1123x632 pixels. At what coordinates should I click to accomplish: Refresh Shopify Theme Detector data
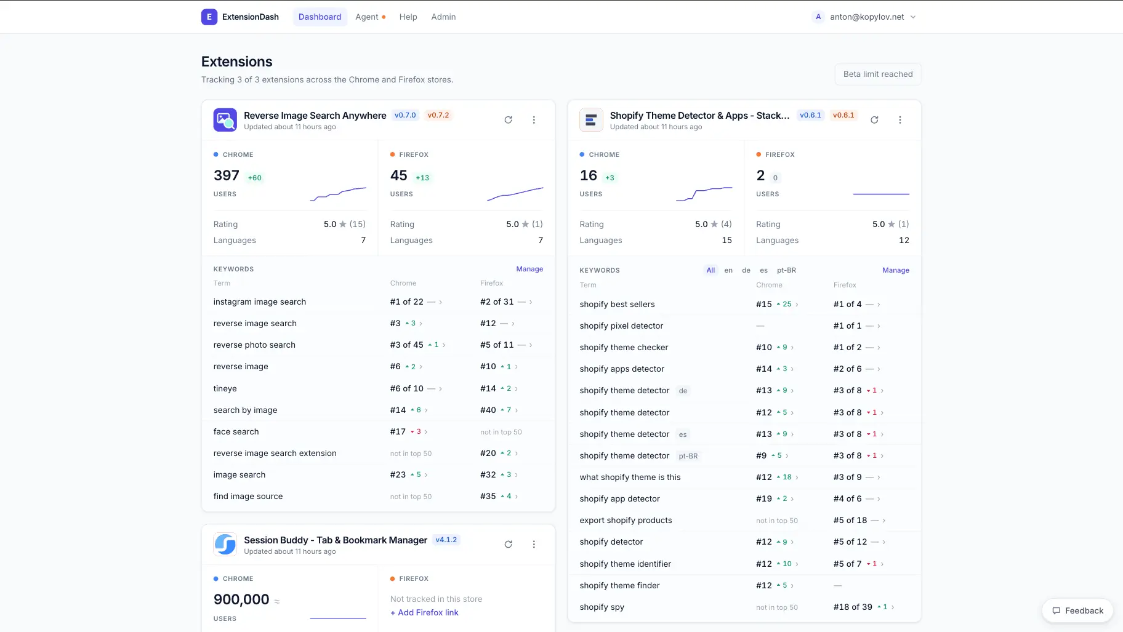[874, 120]
